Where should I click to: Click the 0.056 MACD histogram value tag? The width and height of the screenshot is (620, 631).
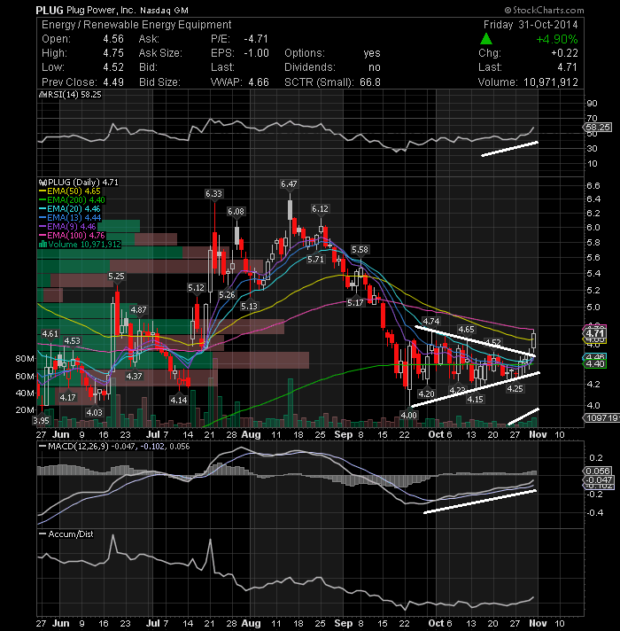(598, 471)
